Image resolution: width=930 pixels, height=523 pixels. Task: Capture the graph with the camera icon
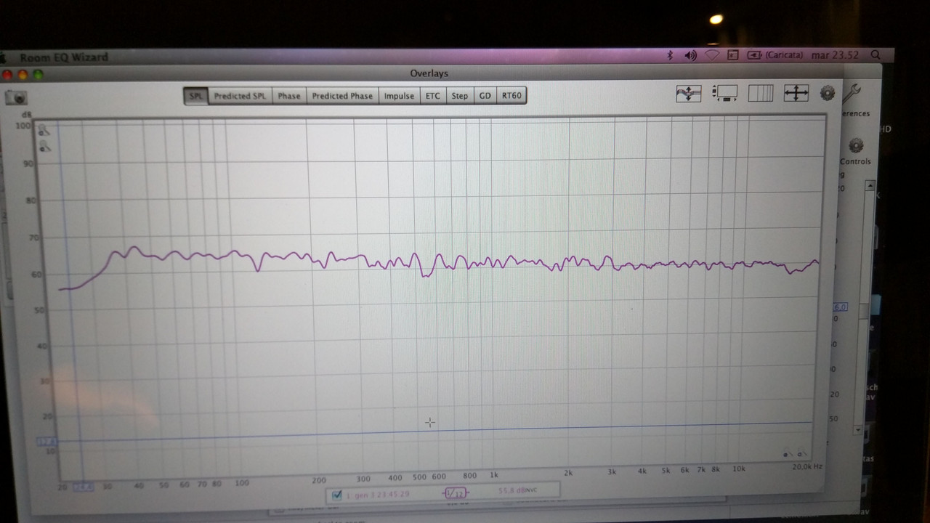(x=16, y=97)
